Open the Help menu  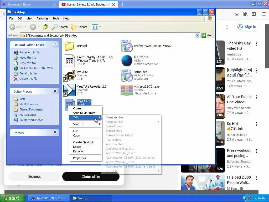click(66, 18)
